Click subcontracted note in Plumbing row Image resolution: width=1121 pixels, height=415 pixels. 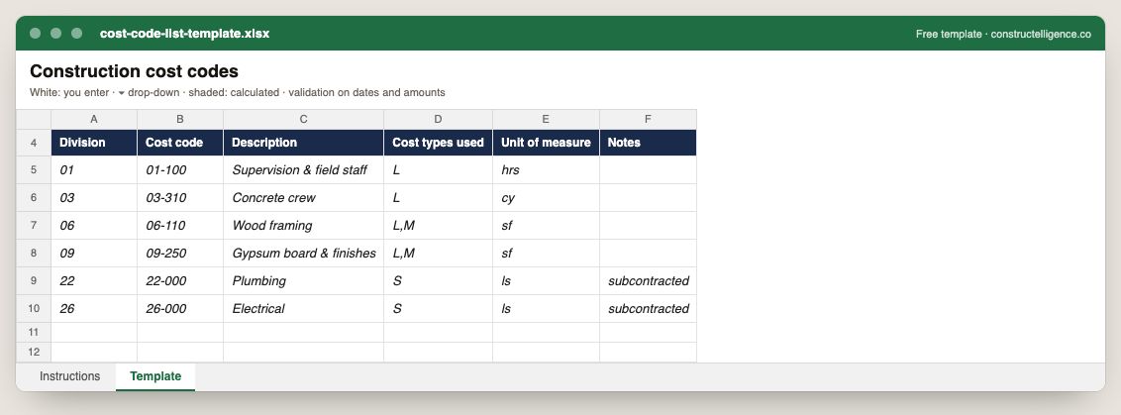pos(648,281)
